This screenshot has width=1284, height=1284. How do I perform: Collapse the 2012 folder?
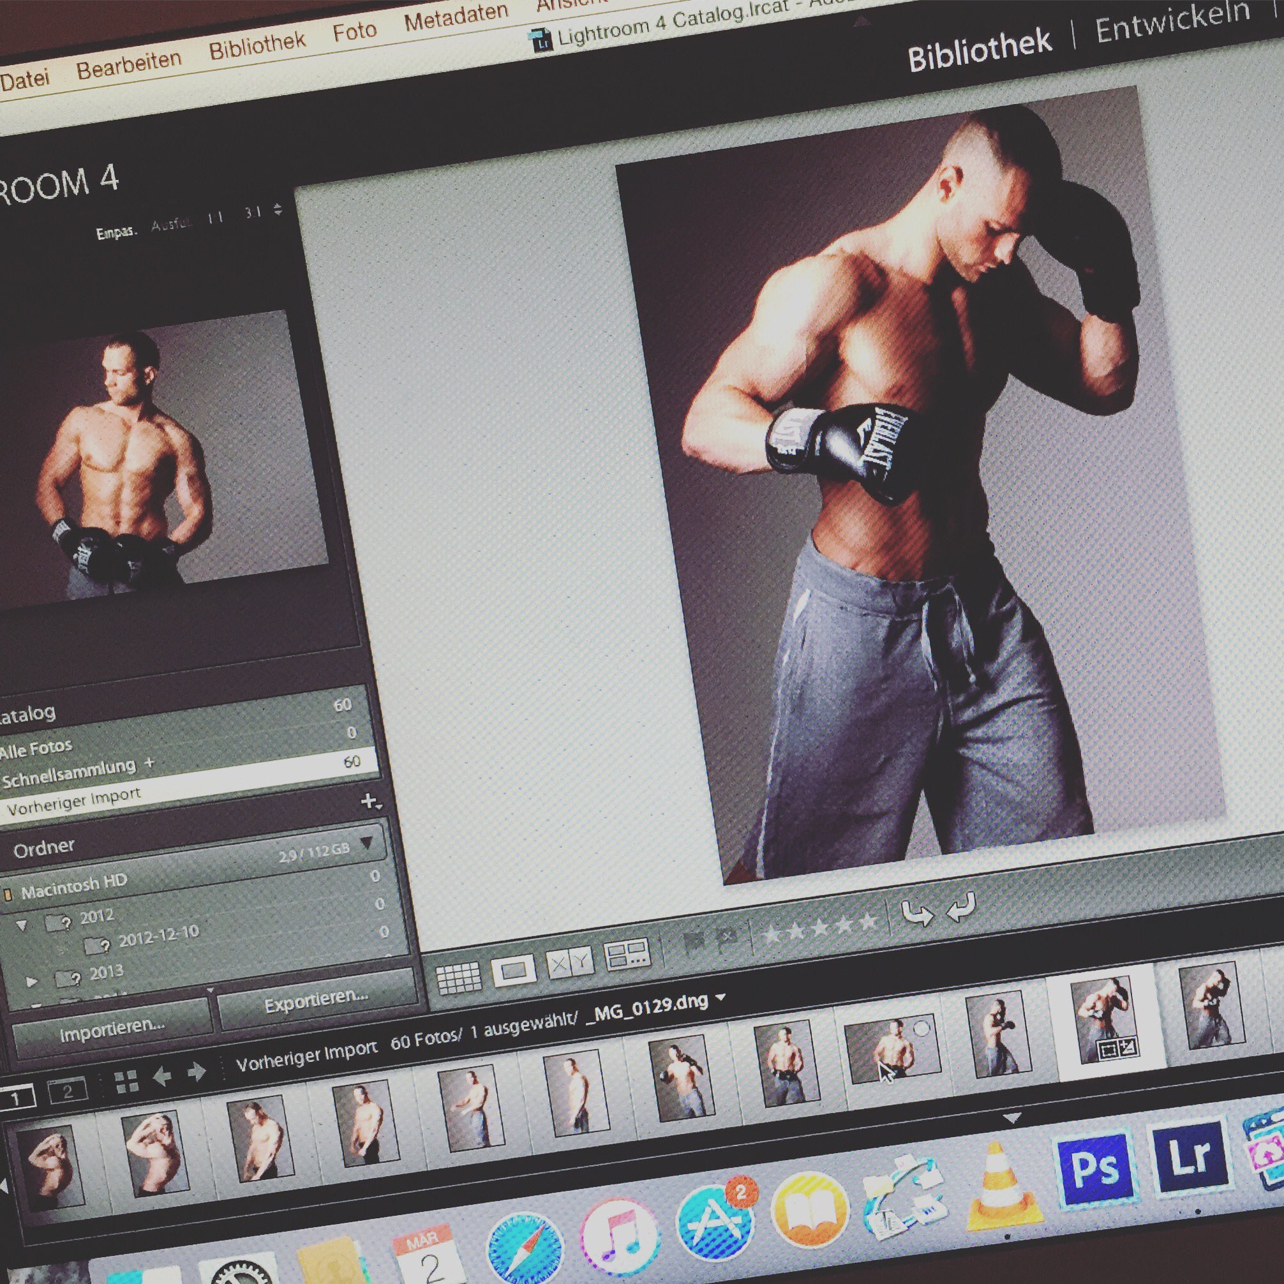pyautogui.click(x=21, y=925)
